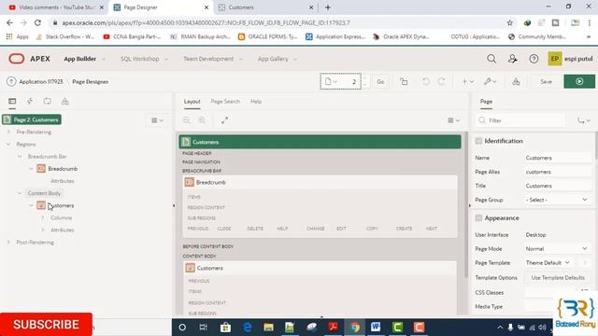Open the rendering tree menu
This screenshot has width=598, height=336.
point(157,120)
